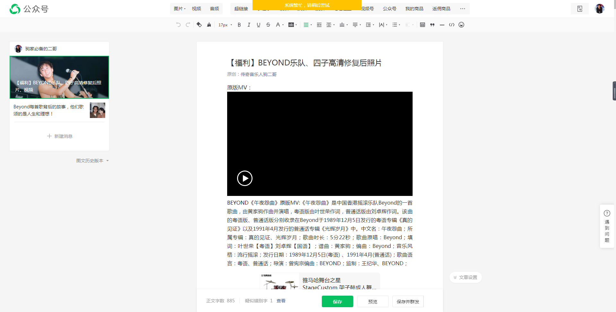Click the 新建消息 button
The width and height of the screenshot is (616, 312).
[x=60, y=136]
